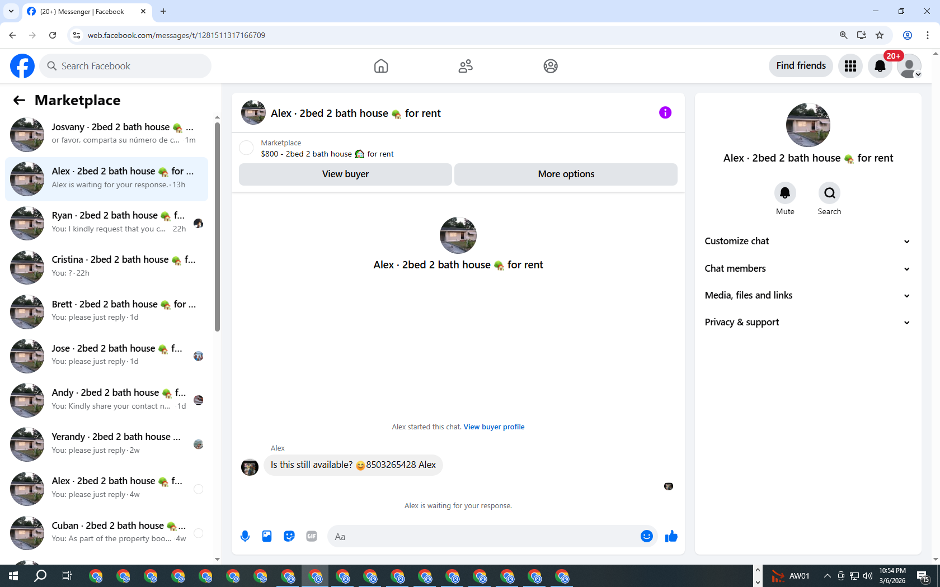The image size is (940, 587).
Task: Open the Yerandy conversation
Action: pos(106,444)
